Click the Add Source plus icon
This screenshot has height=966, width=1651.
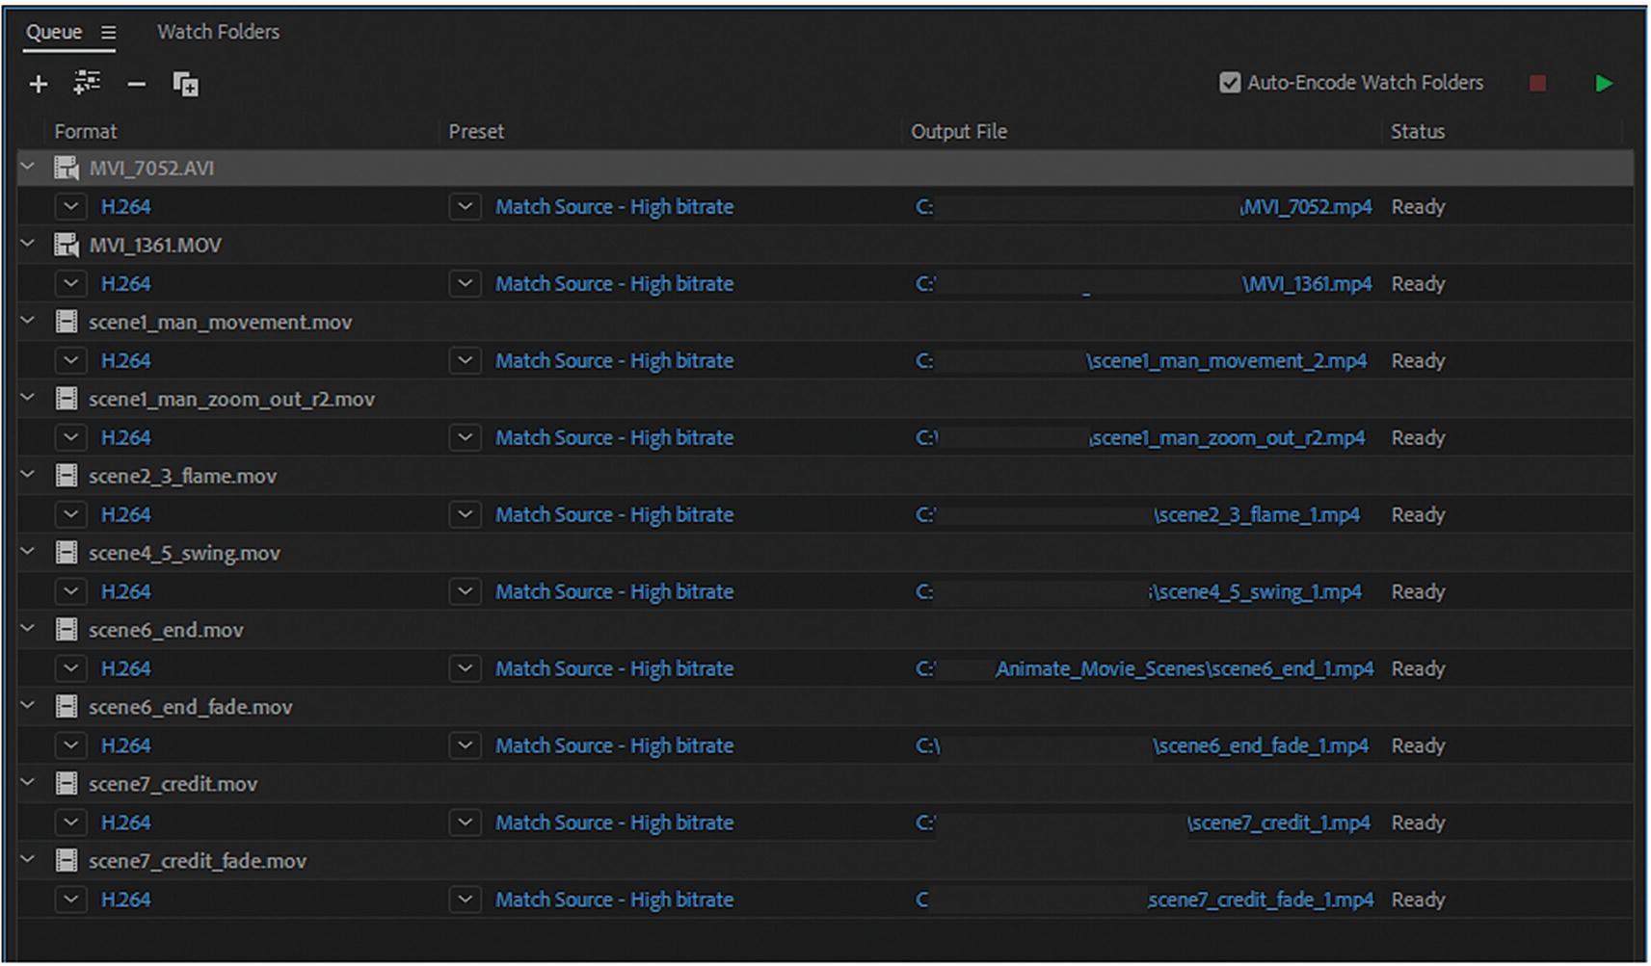click(39, 85)
